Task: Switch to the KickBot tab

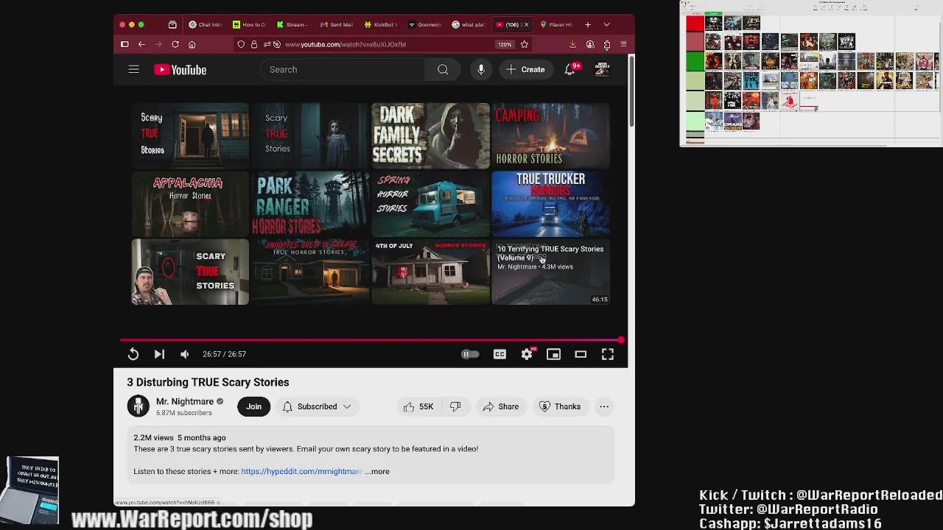Action: tap(381, 24)
